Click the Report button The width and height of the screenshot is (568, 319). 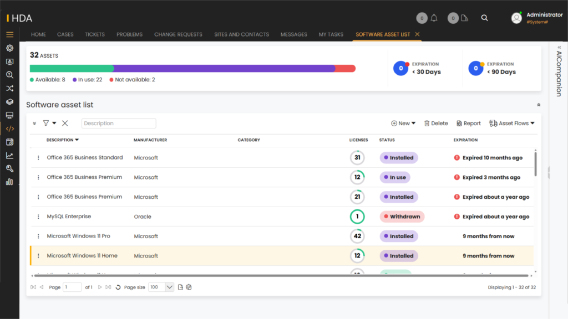pos(468,124)
